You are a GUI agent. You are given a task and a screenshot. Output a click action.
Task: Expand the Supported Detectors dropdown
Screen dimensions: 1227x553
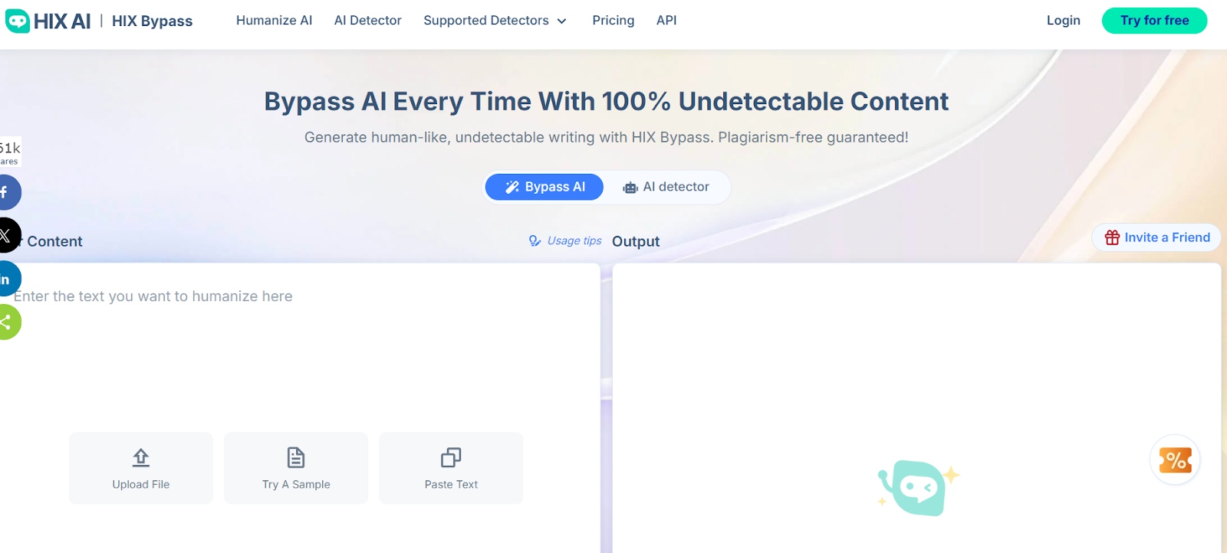point(495,21)
